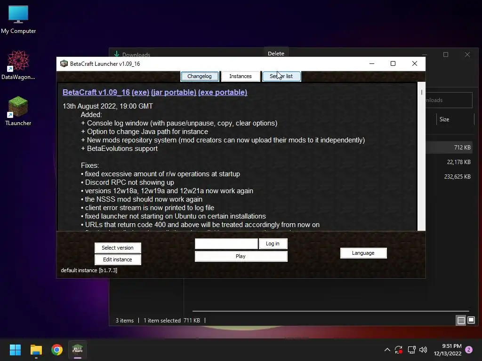Viewport: 482px width, 361px height.
Task: Open the Language selection button
Action: click(x=363, y=253)
